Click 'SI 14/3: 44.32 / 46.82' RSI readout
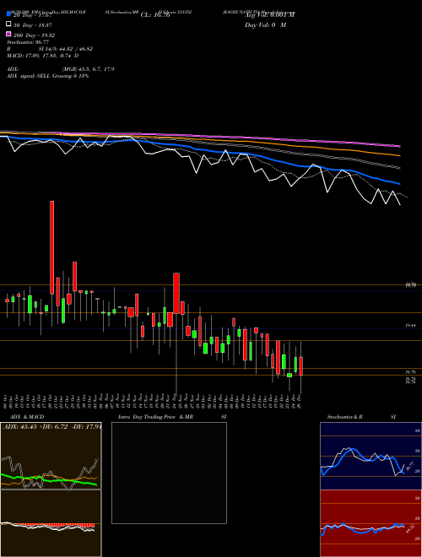The width and height of the screenshot is (422, 557). pyautogui.click(x=66, y=49)
